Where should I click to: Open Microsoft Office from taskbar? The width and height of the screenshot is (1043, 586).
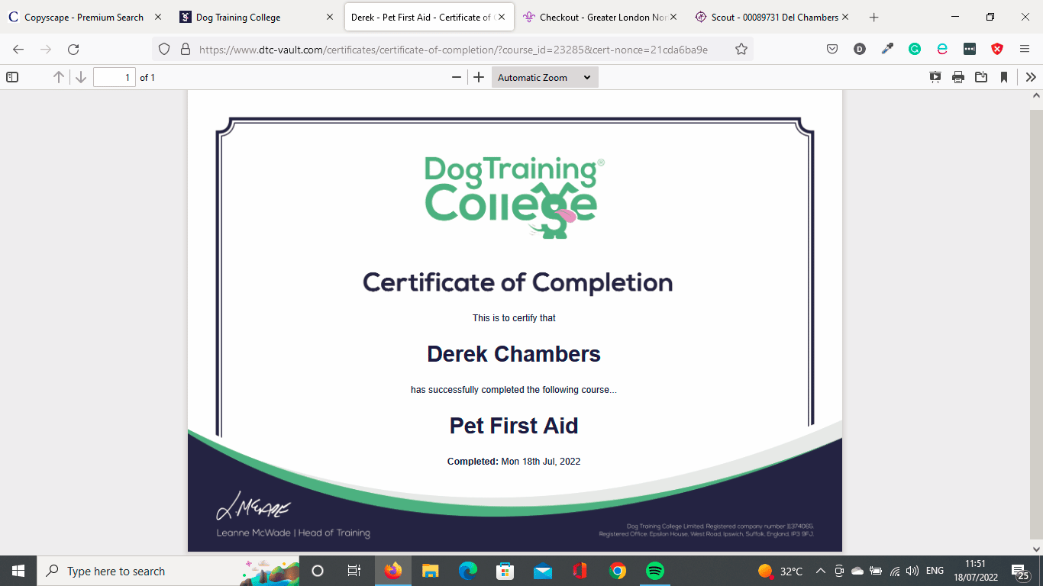580,571
